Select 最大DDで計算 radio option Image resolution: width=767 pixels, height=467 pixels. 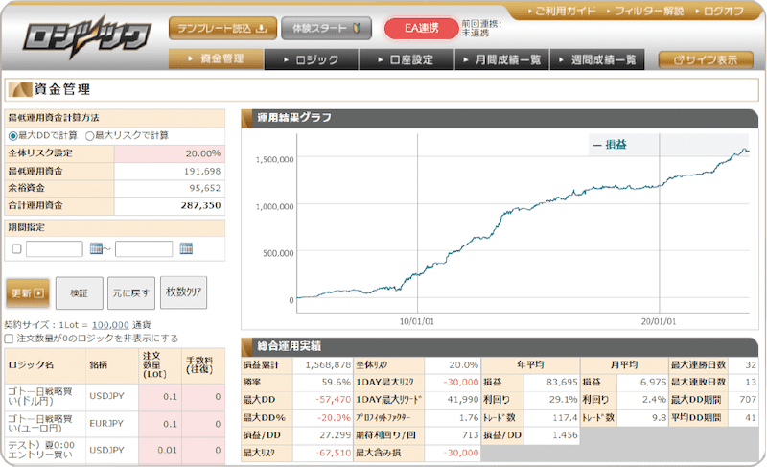(x=13, y=135)
